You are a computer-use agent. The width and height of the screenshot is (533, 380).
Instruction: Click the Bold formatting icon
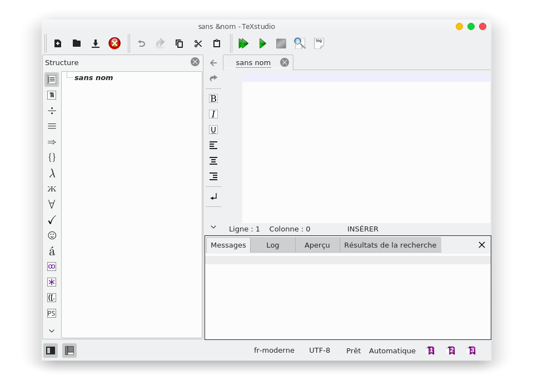(213, 98)
